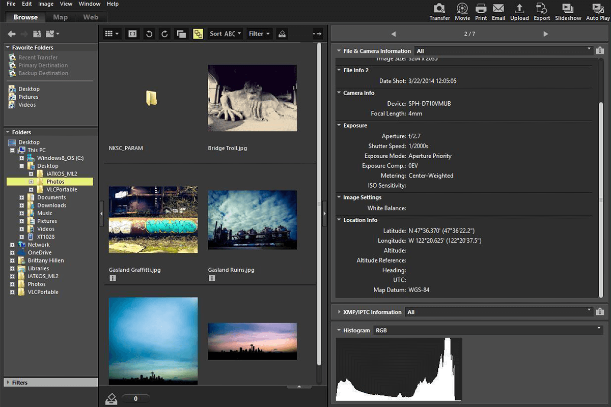Open the Movie tool
This screenshot has width=611, height=407.
pyautogui.click(x=462, y=10)
